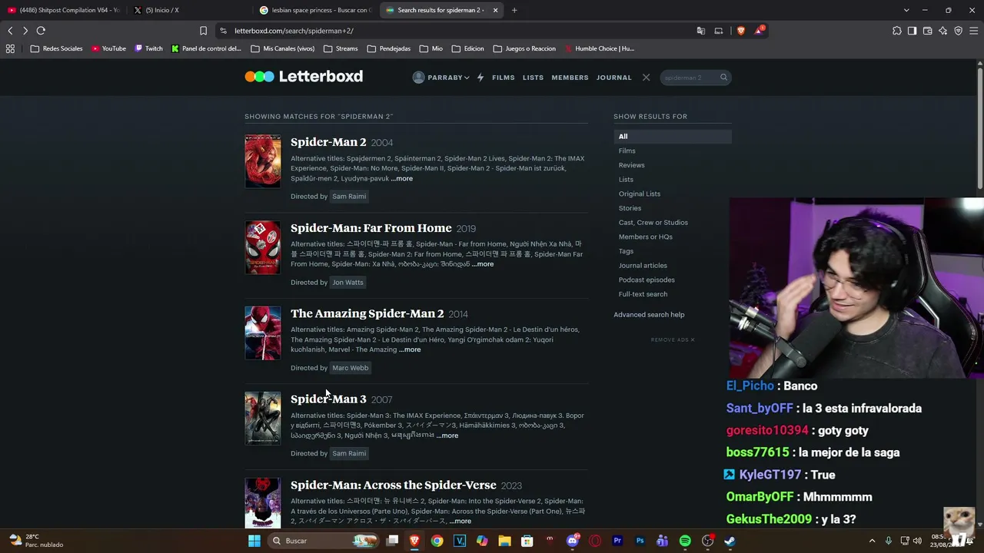
Task: Open the Brave Shields lion icon
Action: (741, 31)
